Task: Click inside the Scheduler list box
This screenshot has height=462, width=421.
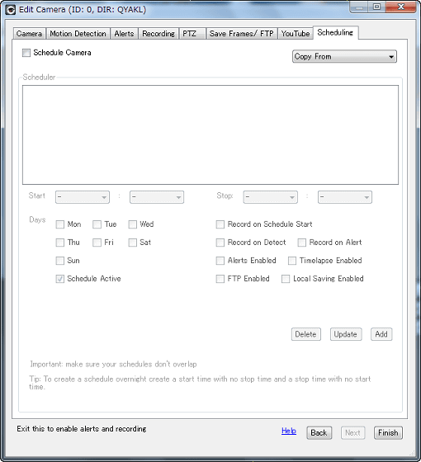Action: tap(210, 135)
